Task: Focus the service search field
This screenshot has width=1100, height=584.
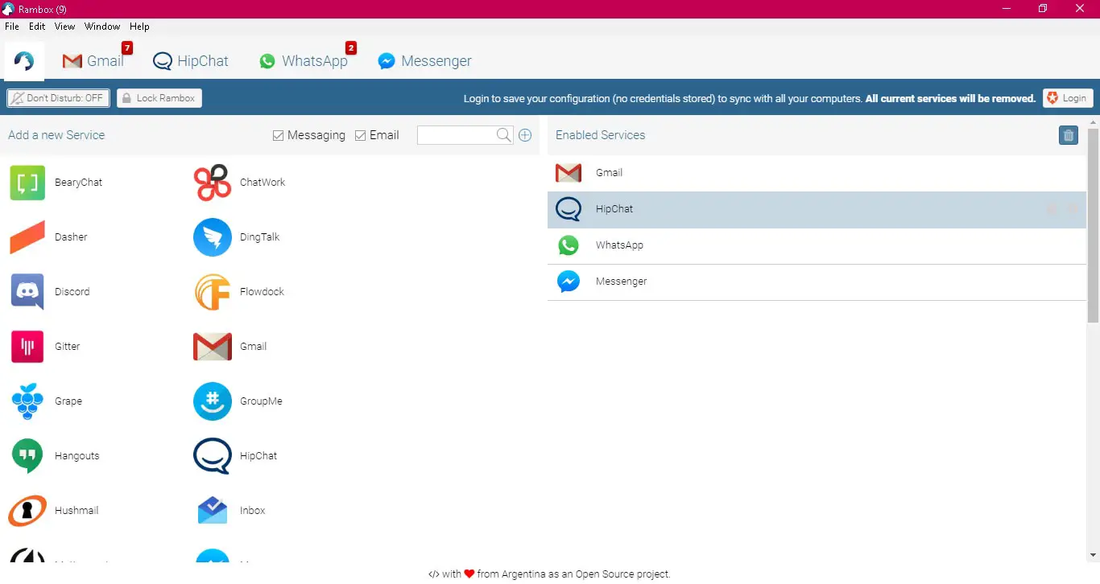Action: [457, 135]
